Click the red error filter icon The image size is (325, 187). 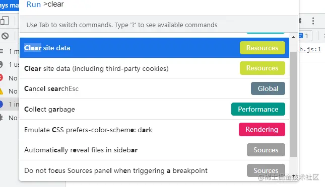pyautogui.click(x=1, y=78)
